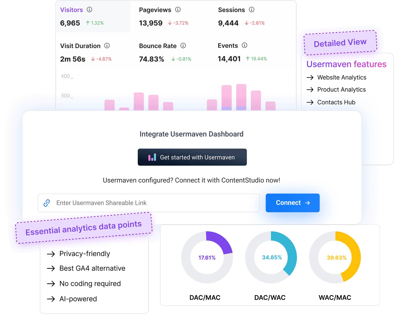This screenshot has height=323, width=394.
Task: Click the arrow next to No coding required
Action: pyautogui.click(x=51, y=284)
